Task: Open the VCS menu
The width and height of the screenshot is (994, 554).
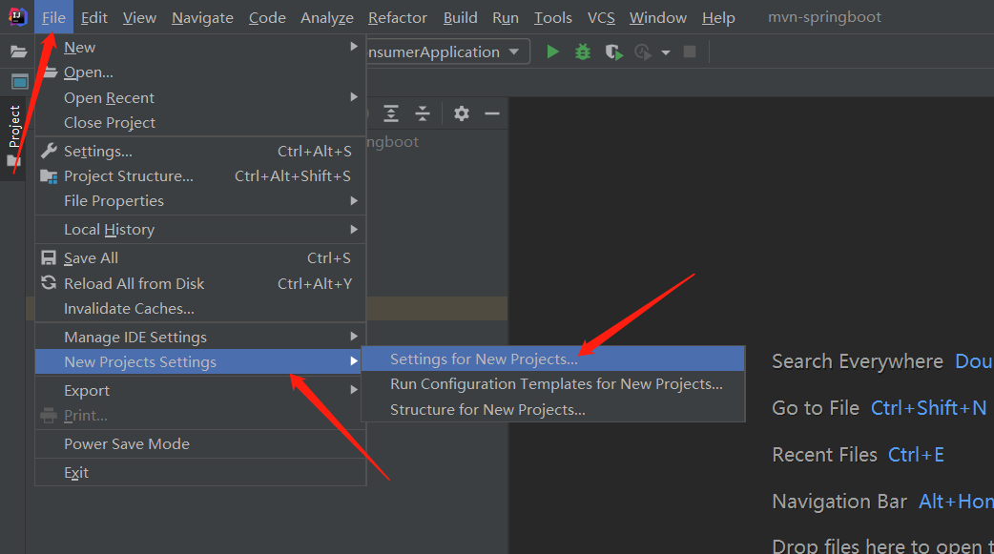Action: coord(601,18)
